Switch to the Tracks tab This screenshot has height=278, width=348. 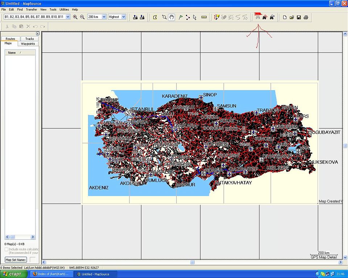tap(29, 39)
